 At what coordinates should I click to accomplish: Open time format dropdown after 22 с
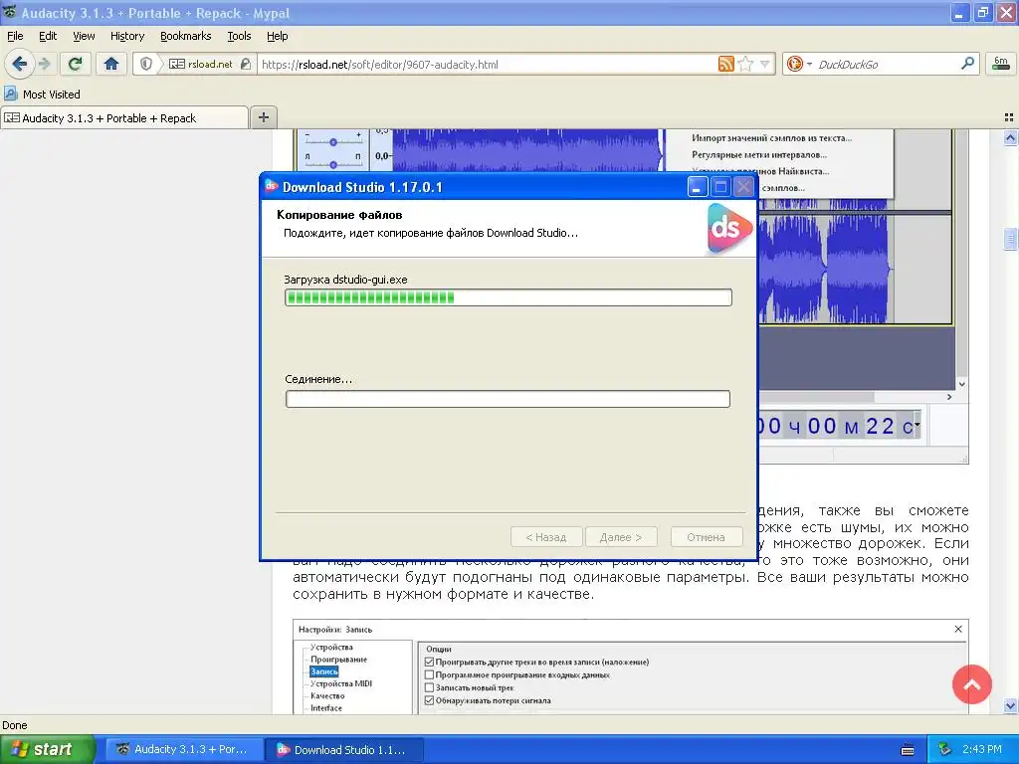pyautogui.click(x=917, y=425)
